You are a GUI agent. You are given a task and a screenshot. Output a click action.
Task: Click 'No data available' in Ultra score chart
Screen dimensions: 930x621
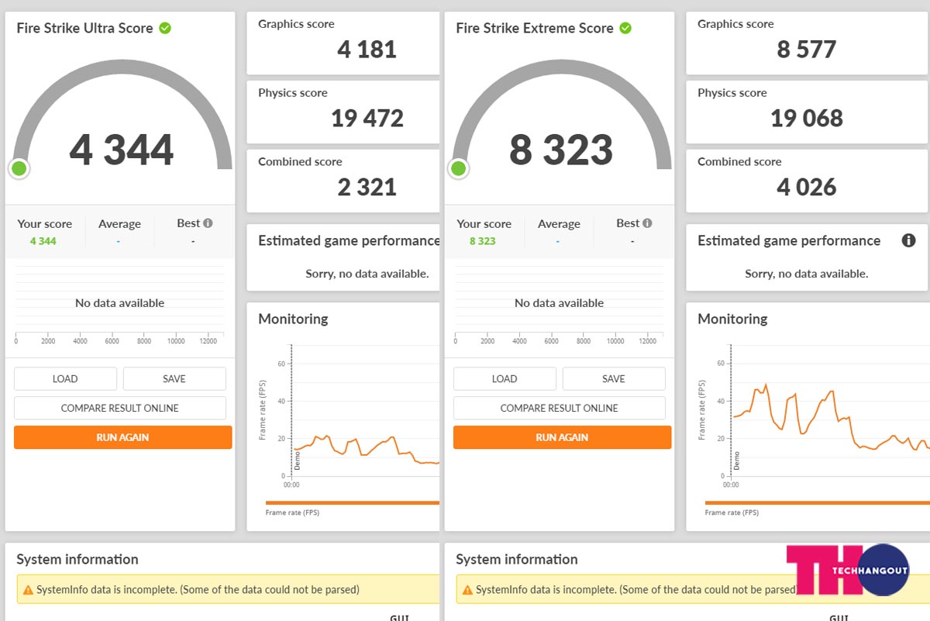click(x=120, y=303)
